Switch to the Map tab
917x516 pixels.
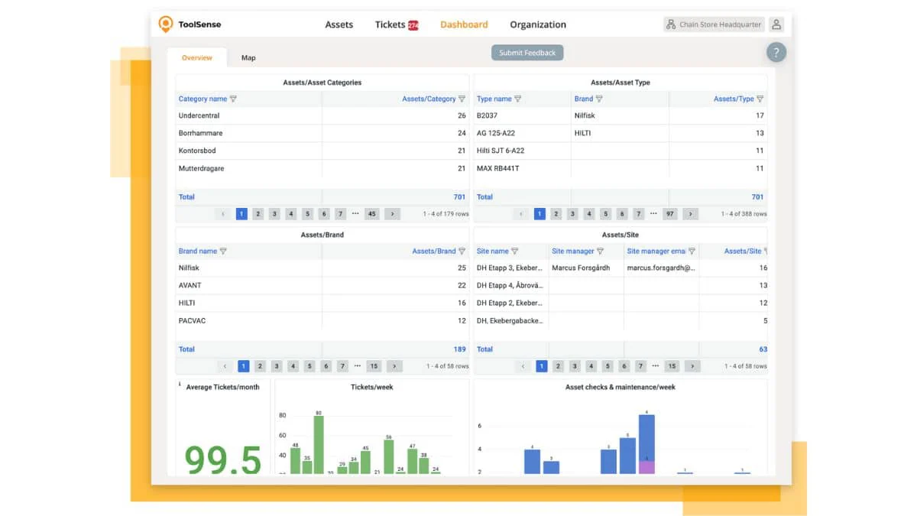(248, 57)
